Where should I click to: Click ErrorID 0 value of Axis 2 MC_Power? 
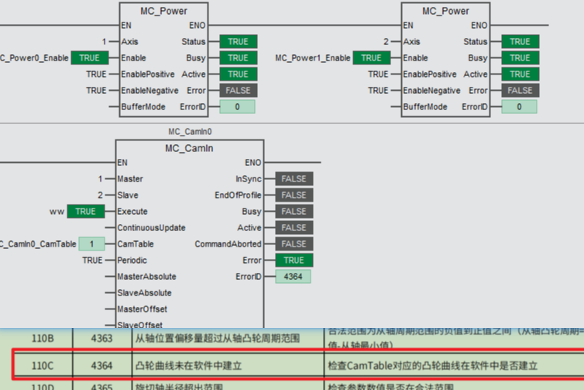[x=519, y=107]
